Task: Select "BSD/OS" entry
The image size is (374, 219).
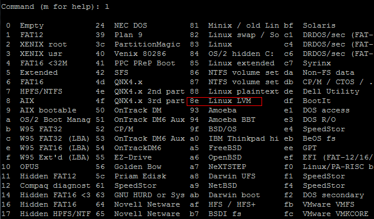Action: pos(222,129)
